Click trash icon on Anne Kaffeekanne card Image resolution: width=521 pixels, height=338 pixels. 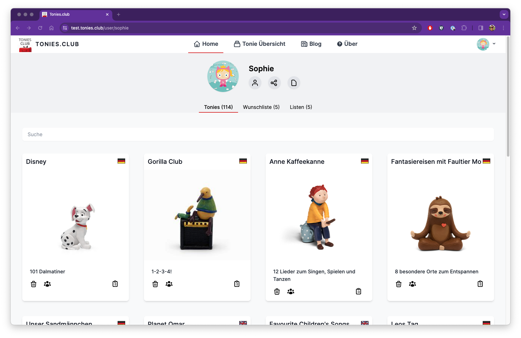tap(277, 292)
